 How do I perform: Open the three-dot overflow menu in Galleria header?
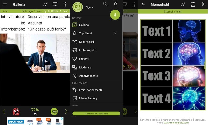(65, 4)
